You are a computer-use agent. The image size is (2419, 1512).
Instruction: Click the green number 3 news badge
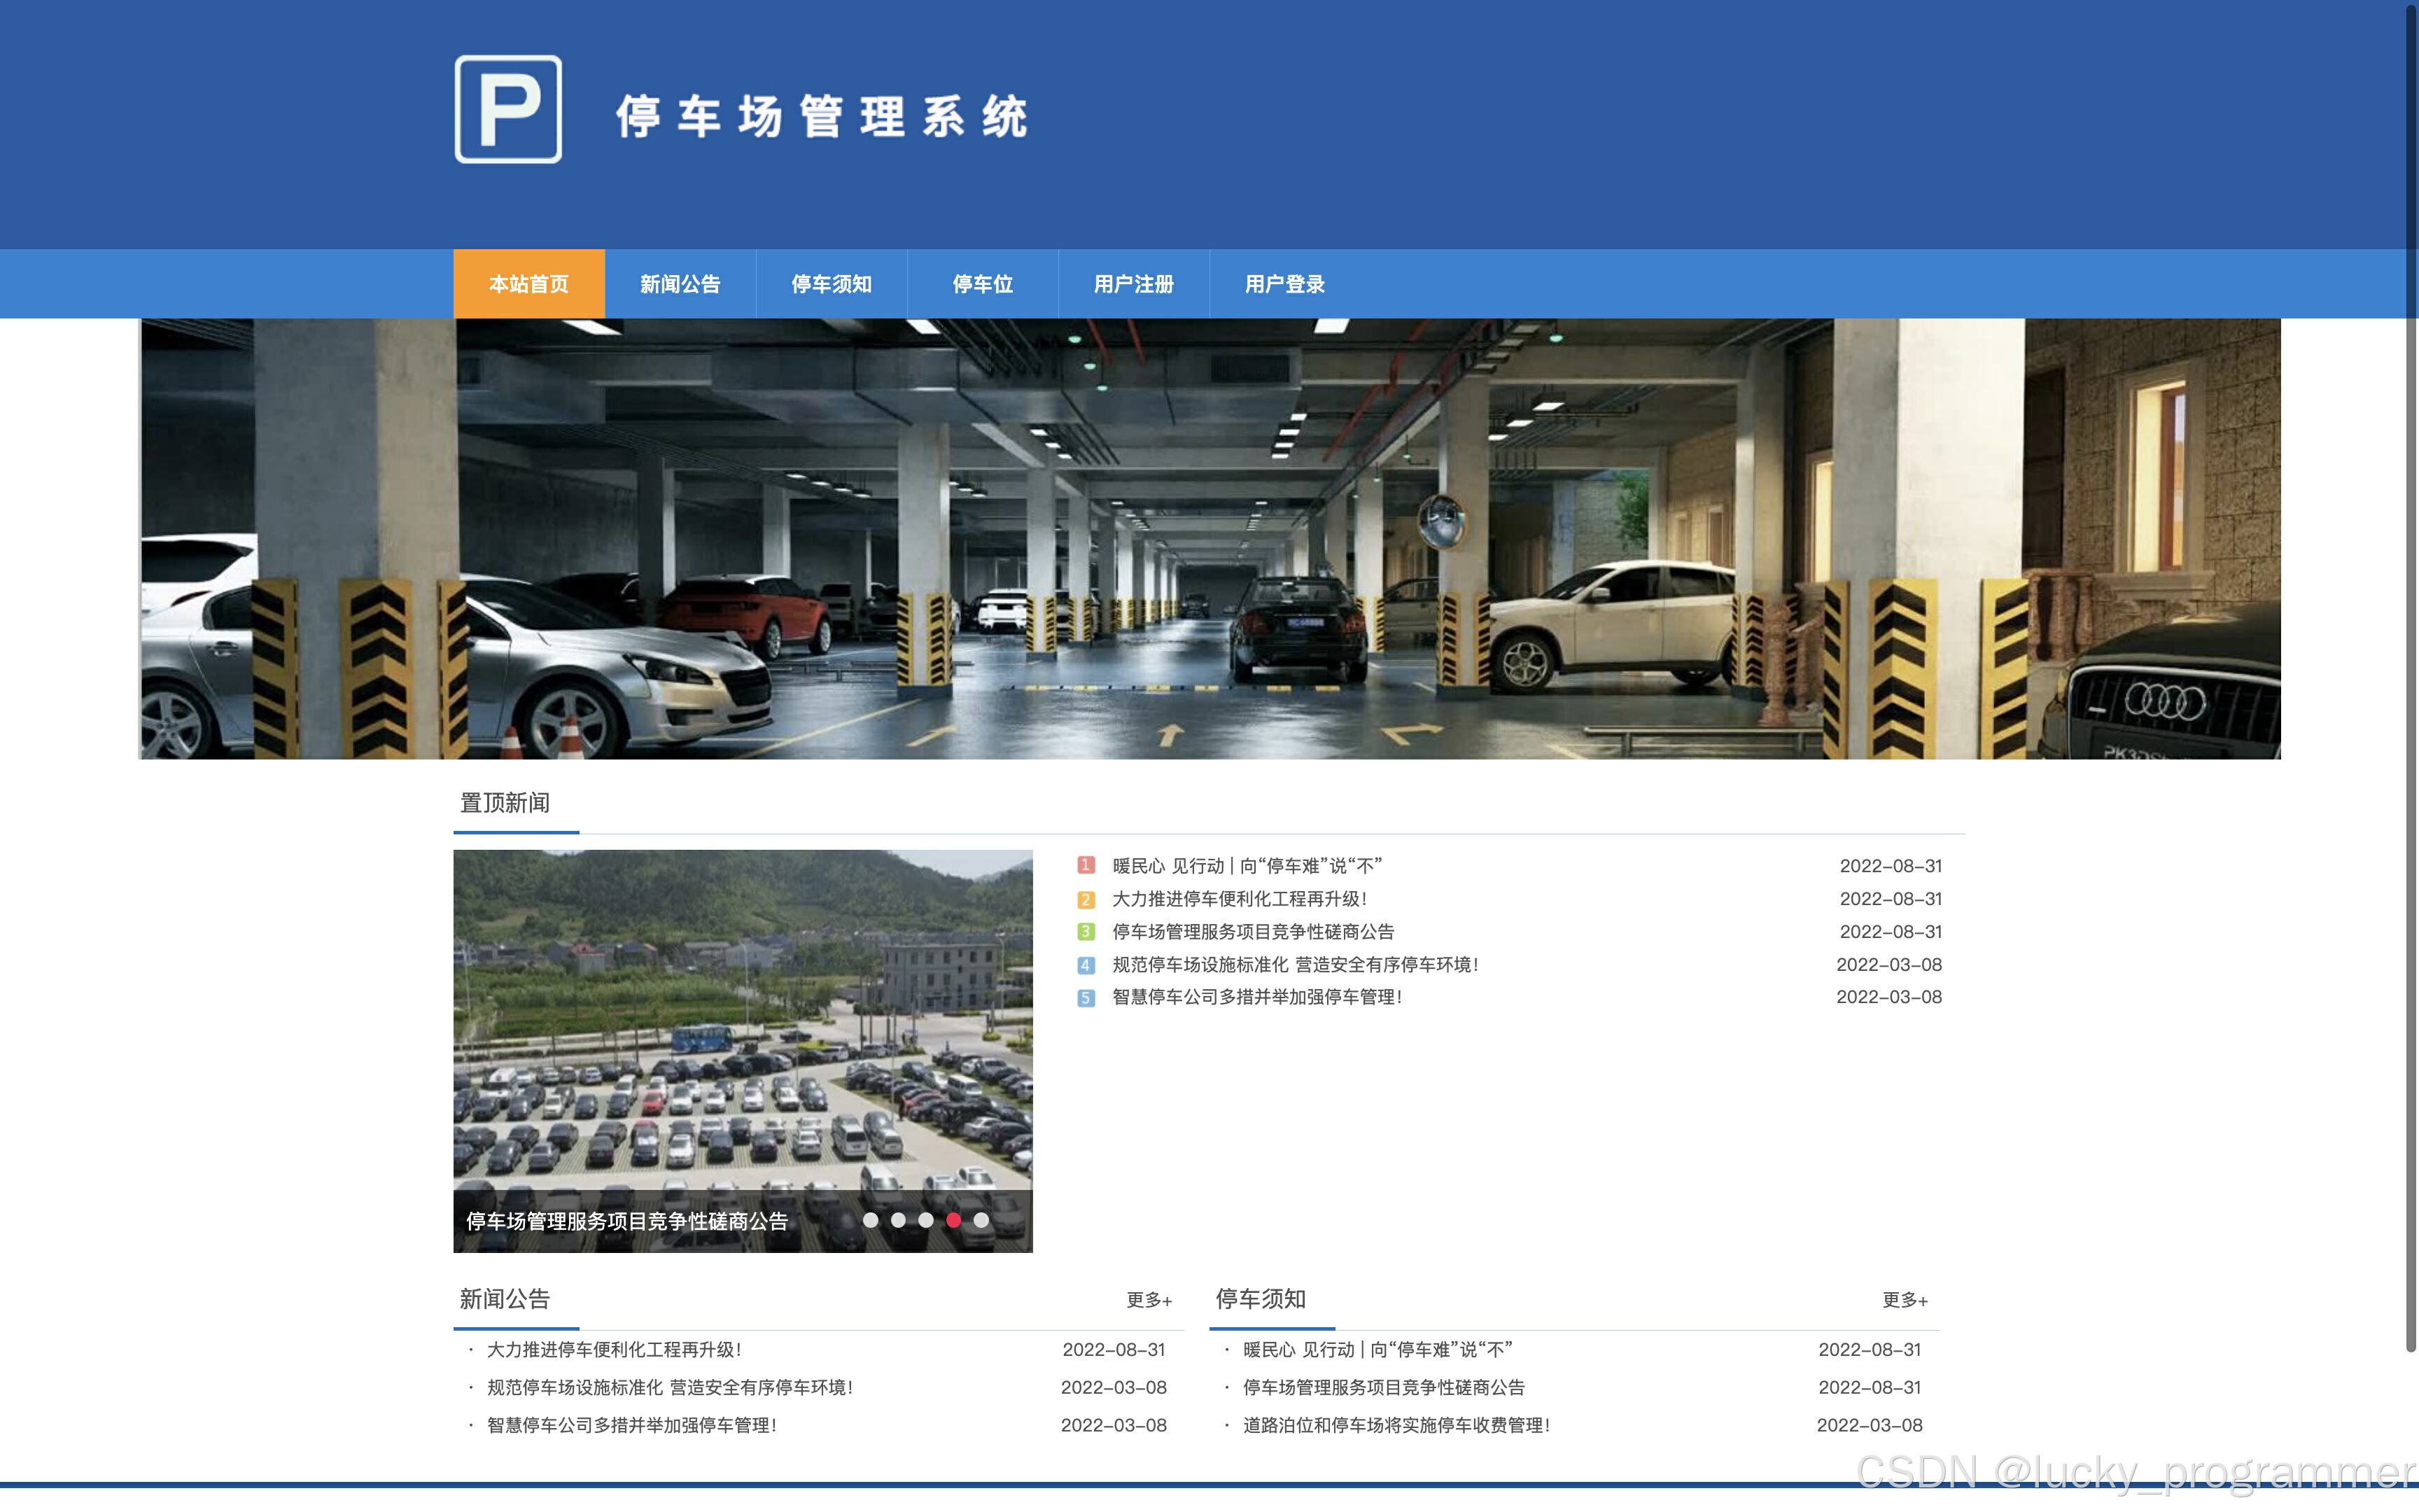(x=1086, y=932)
